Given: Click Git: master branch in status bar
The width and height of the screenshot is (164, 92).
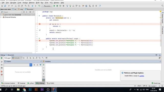Looking at the screenshot, I should [x=152, y=86].
